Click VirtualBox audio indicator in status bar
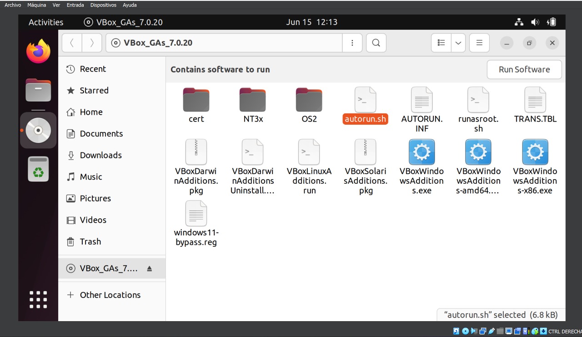The image size is (582, 337). coord(474,331)
